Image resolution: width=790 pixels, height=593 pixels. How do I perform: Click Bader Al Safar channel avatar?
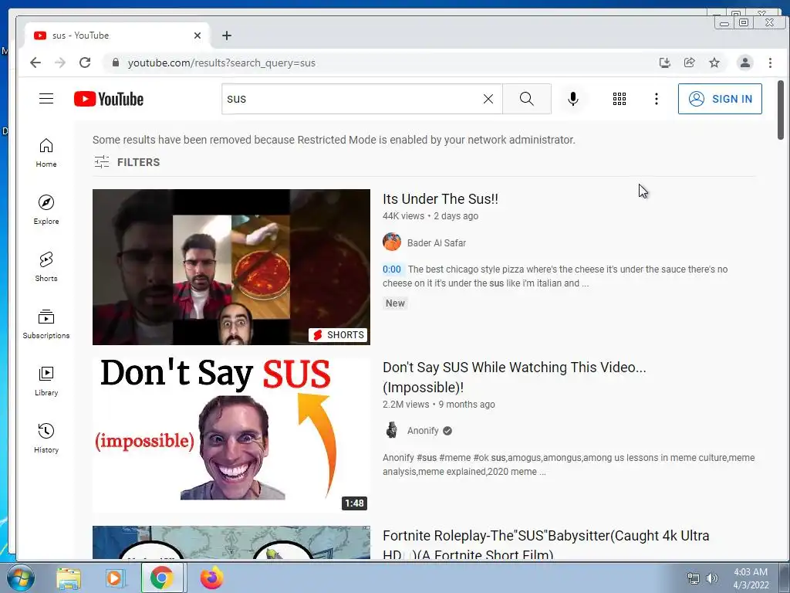click(x=392, y=242)
